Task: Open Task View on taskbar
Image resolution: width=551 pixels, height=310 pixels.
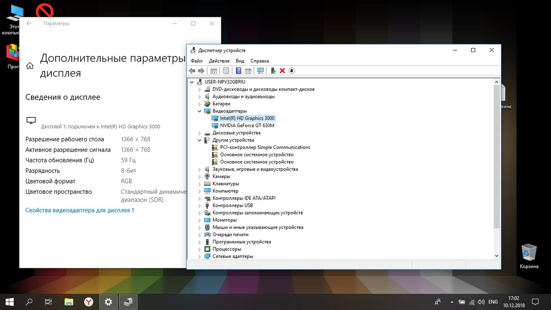Action: 49,302
